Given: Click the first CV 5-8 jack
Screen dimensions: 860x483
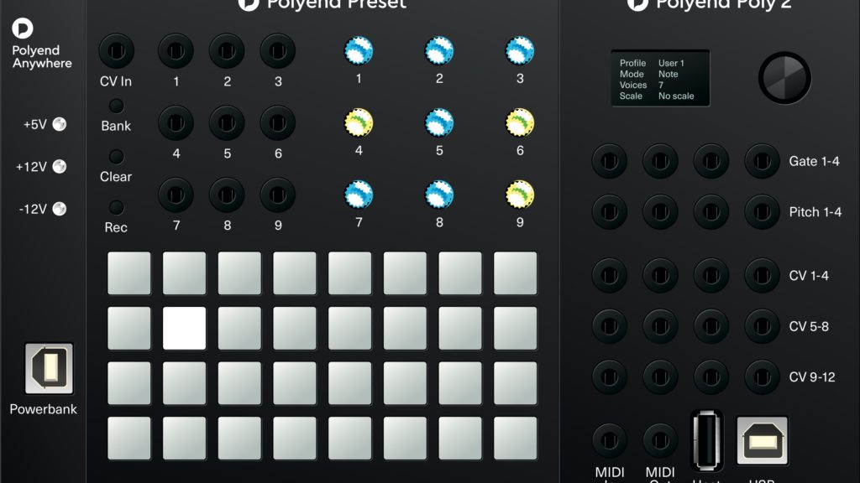Looking at the screenshot, I should point(610,326).
